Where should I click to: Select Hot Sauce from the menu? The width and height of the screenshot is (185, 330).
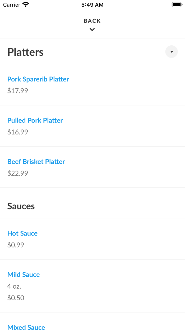point(22,233)
